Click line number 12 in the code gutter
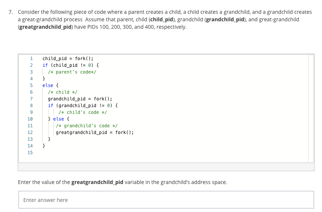322x212 pixels. coord(30,132)
